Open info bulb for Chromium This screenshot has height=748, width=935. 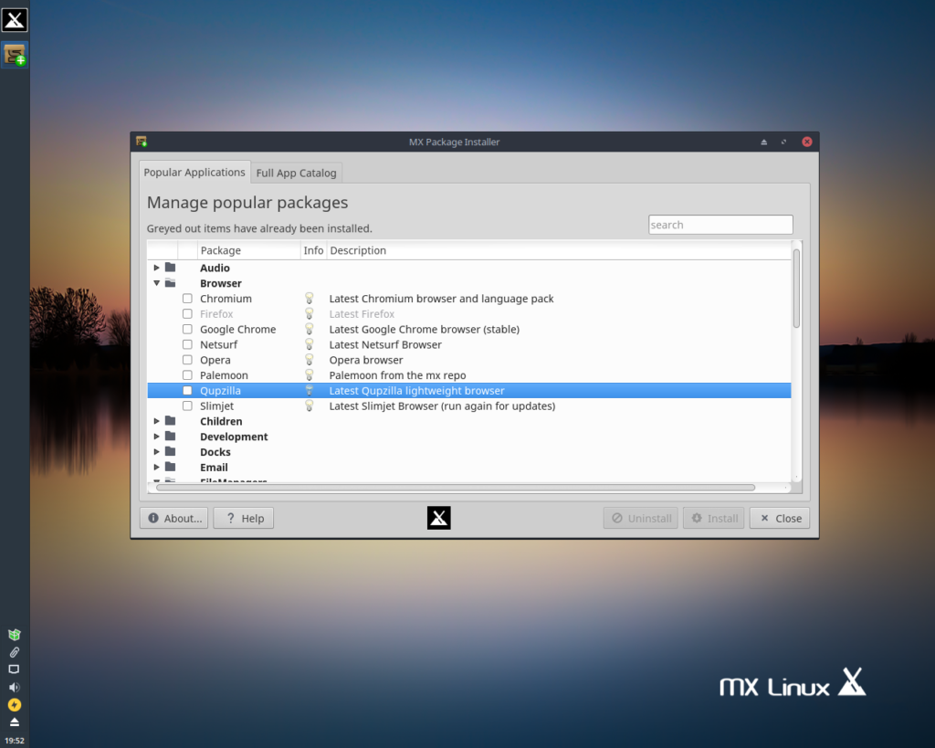point(309,299)
